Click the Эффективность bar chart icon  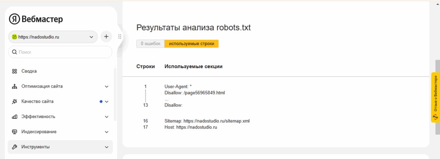coord(15,117)
